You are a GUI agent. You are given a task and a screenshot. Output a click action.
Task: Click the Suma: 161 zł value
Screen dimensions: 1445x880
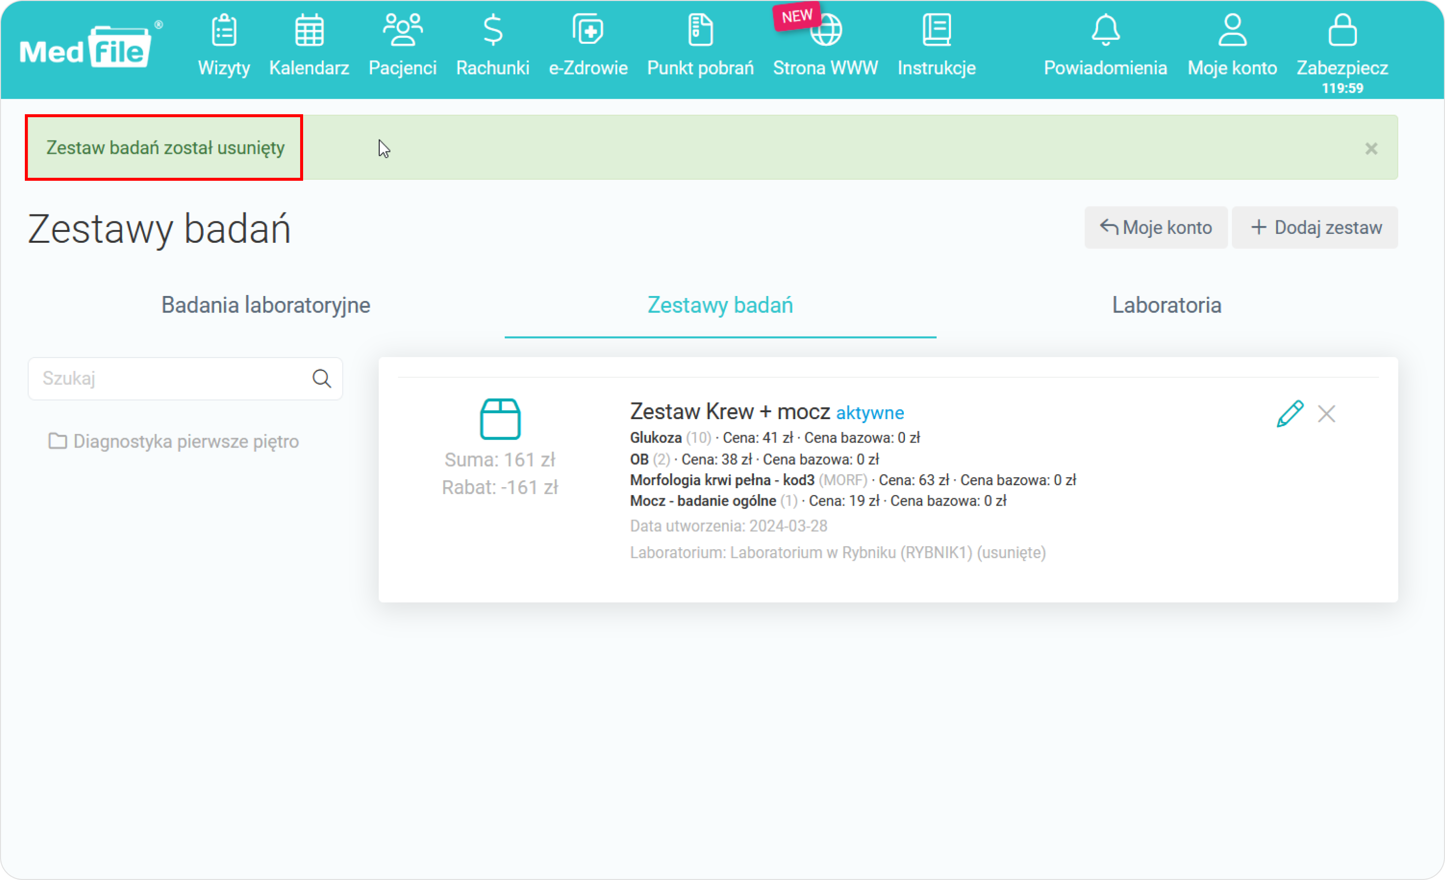click(x=500, y=460)
